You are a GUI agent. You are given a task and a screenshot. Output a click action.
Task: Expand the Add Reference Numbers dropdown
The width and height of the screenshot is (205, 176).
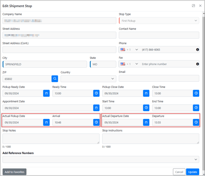click(101, 160)
